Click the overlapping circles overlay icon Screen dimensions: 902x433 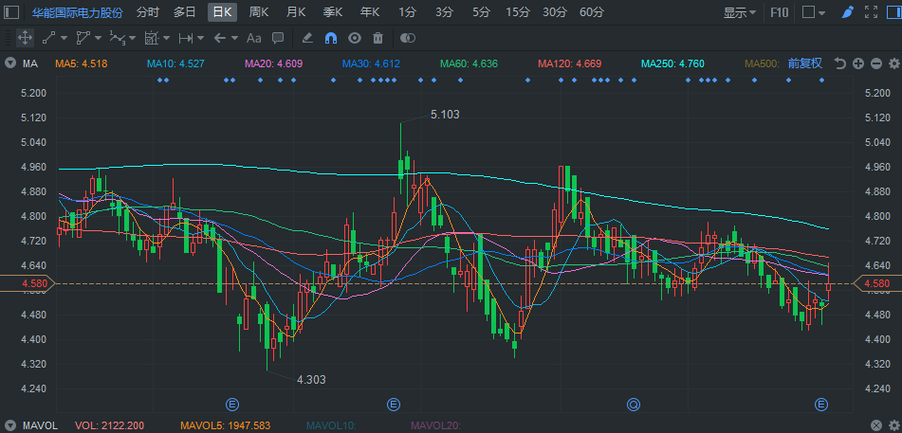click(x=408, y=38)
